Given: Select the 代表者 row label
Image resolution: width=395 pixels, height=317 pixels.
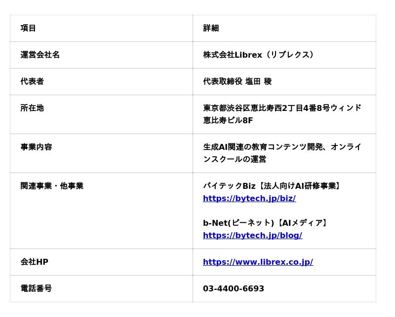Looking at the screenshot, I should pos(32,81).
